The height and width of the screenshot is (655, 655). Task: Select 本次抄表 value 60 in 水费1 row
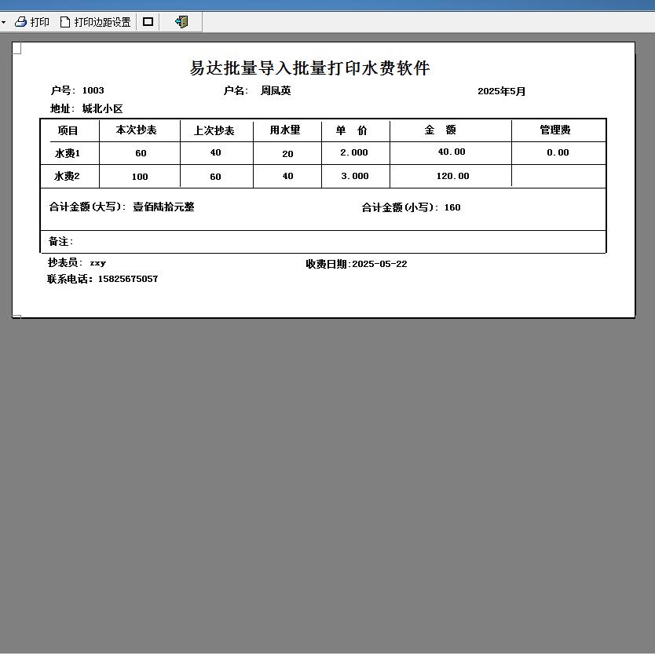pyautogui.click(x=141, y=153)
